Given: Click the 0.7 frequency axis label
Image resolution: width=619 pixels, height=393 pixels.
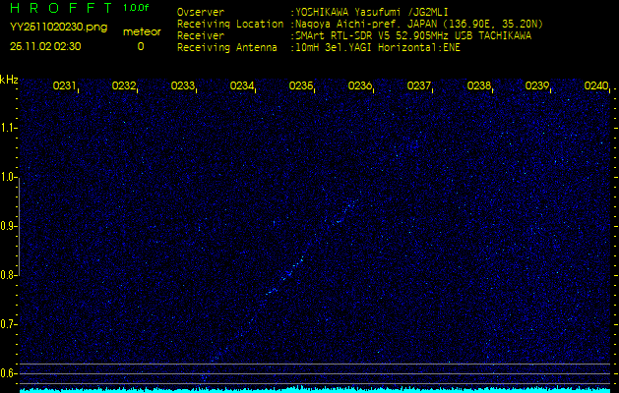Looking at the screenshot, I should [9, 324].
